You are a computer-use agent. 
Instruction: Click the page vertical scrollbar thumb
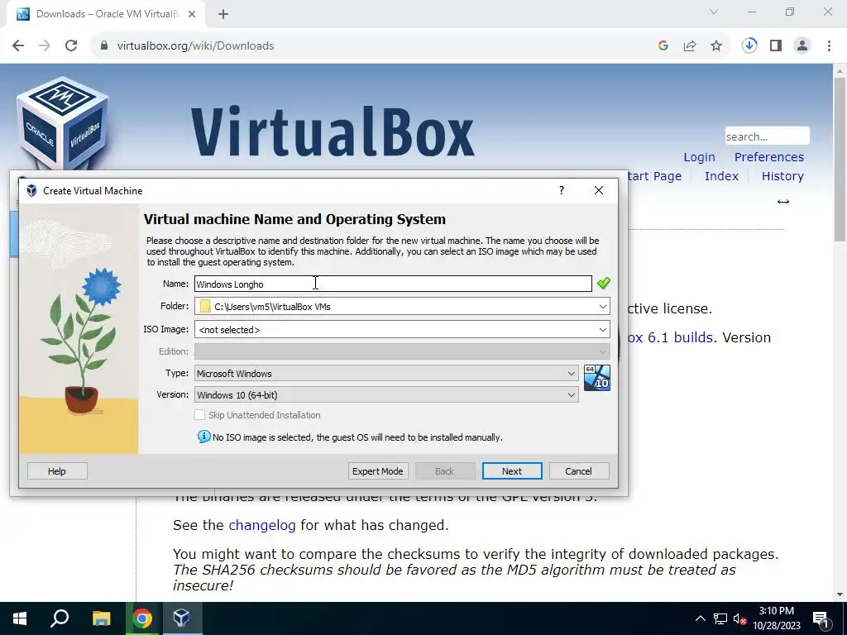840,160
